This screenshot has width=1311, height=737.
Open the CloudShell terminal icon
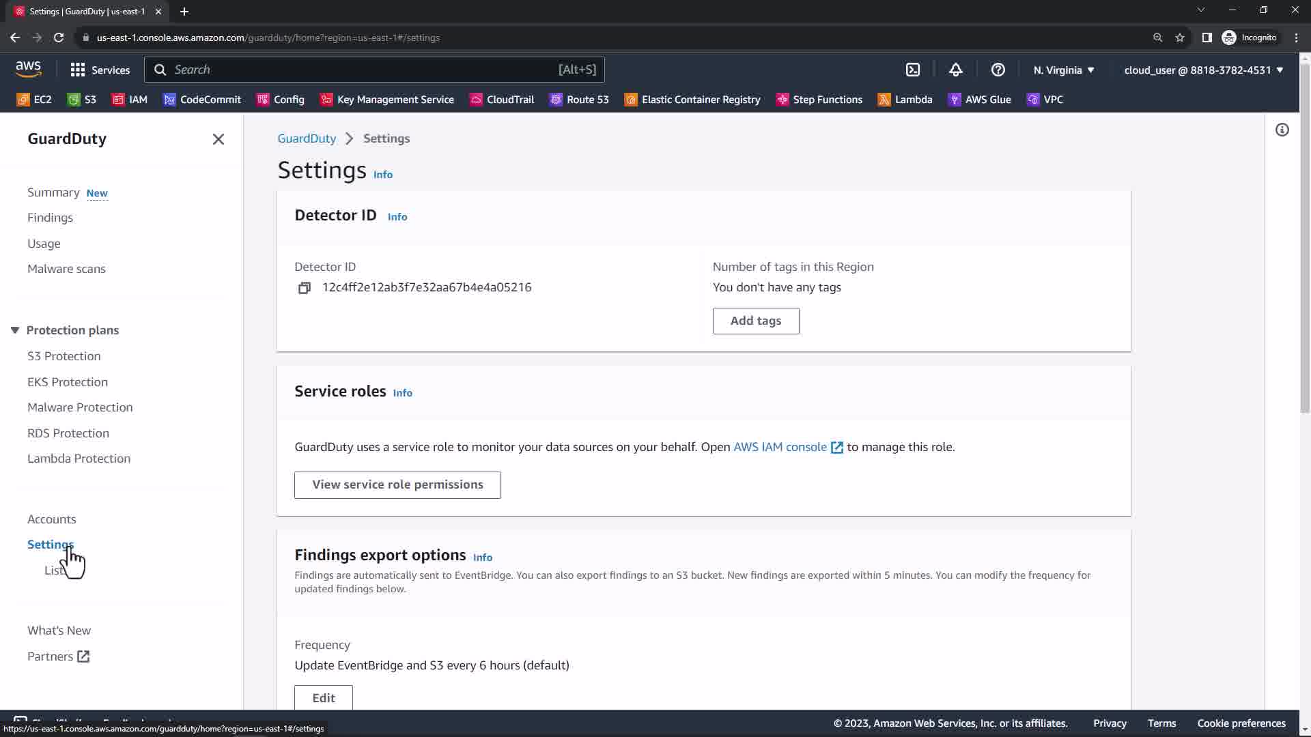pos(913,70)
